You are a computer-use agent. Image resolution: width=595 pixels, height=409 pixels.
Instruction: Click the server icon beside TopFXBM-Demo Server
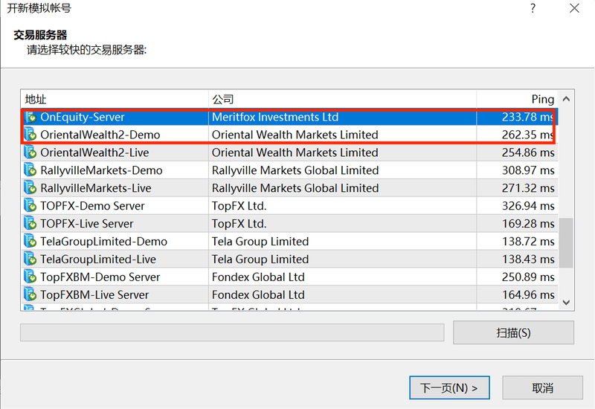click(x=30, y=277)
